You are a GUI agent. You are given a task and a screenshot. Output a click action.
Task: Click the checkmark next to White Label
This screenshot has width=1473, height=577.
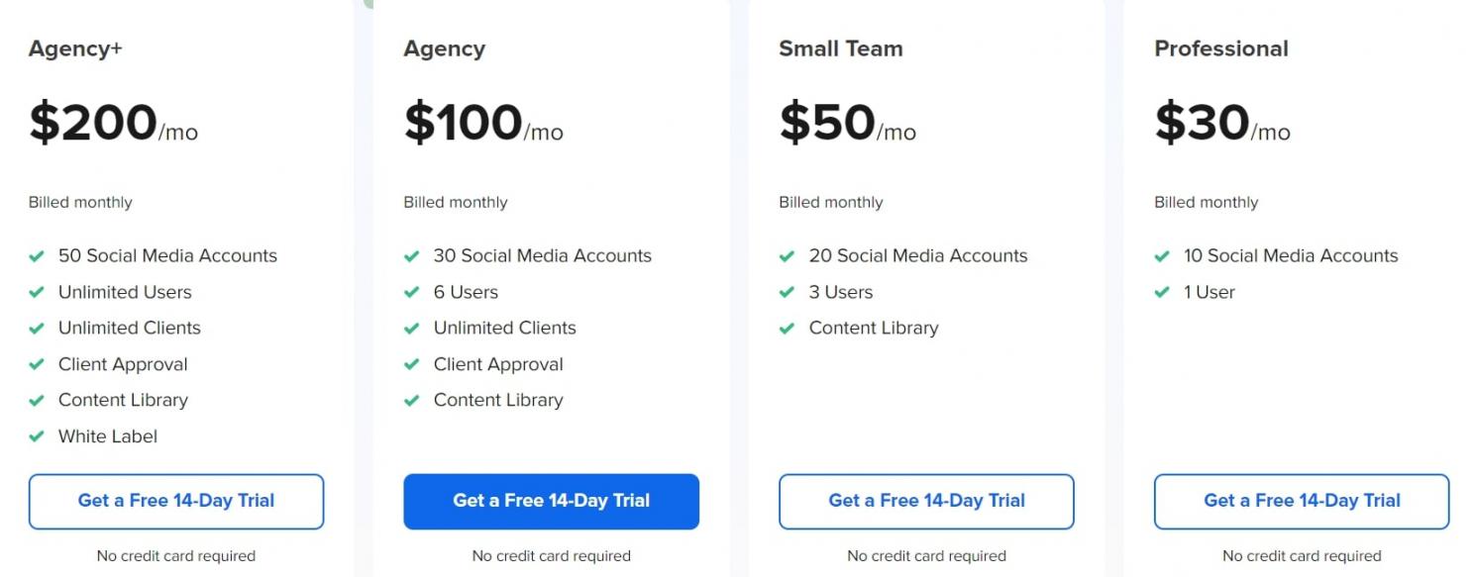[x=37, y=436]
